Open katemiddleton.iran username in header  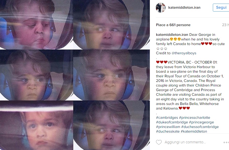click(184, 7)
